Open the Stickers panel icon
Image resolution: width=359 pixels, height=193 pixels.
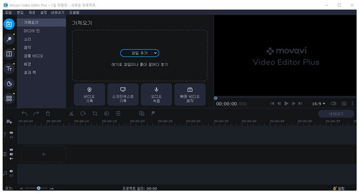click(x=9, y=83)
